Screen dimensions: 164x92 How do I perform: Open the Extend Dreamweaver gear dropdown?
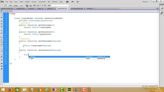(73, 2)
